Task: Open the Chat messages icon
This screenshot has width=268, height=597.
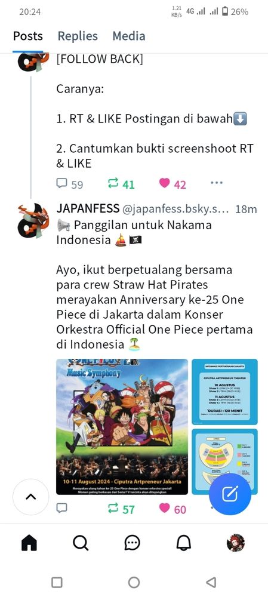Action: point(133,543)
